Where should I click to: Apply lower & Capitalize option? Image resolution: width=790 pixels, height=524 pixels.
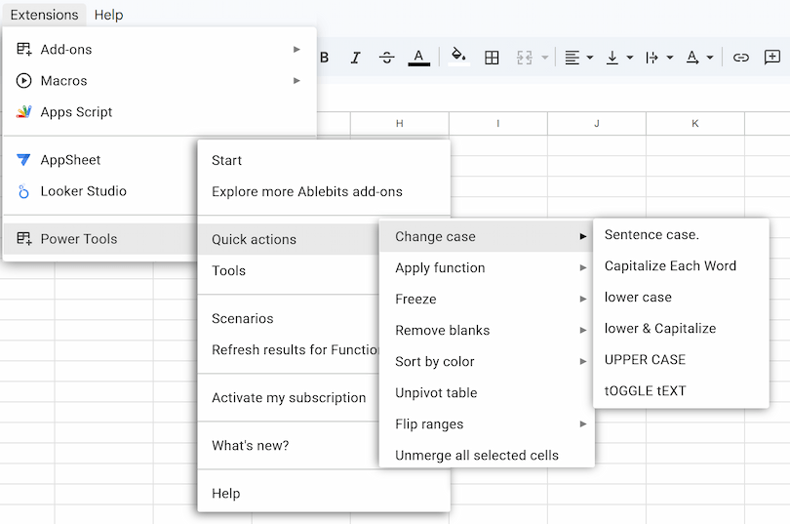pos(681,328)
